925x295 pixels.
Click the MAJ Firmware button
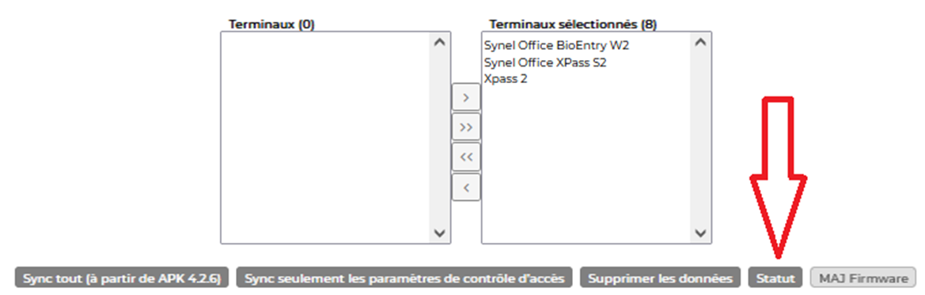[x=863, y=278]
